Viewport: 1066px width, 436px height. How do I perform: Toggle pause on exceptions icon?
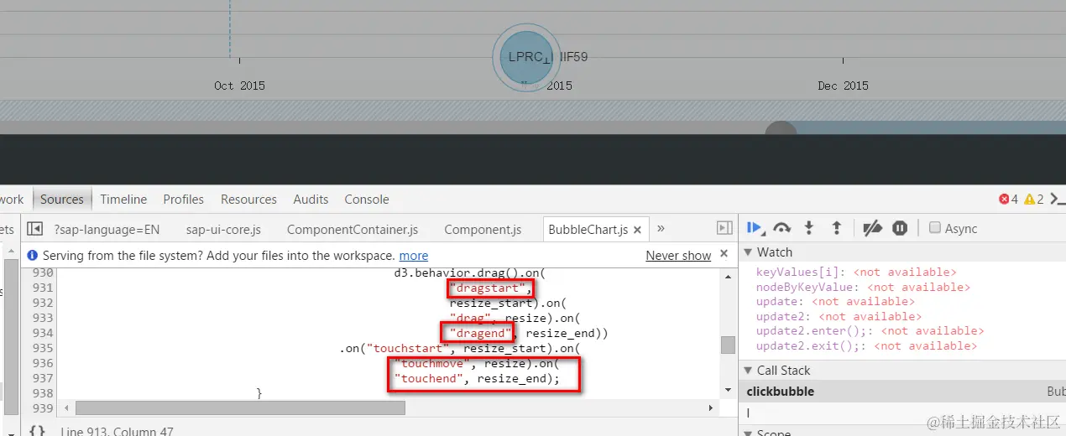click(900, 228)
